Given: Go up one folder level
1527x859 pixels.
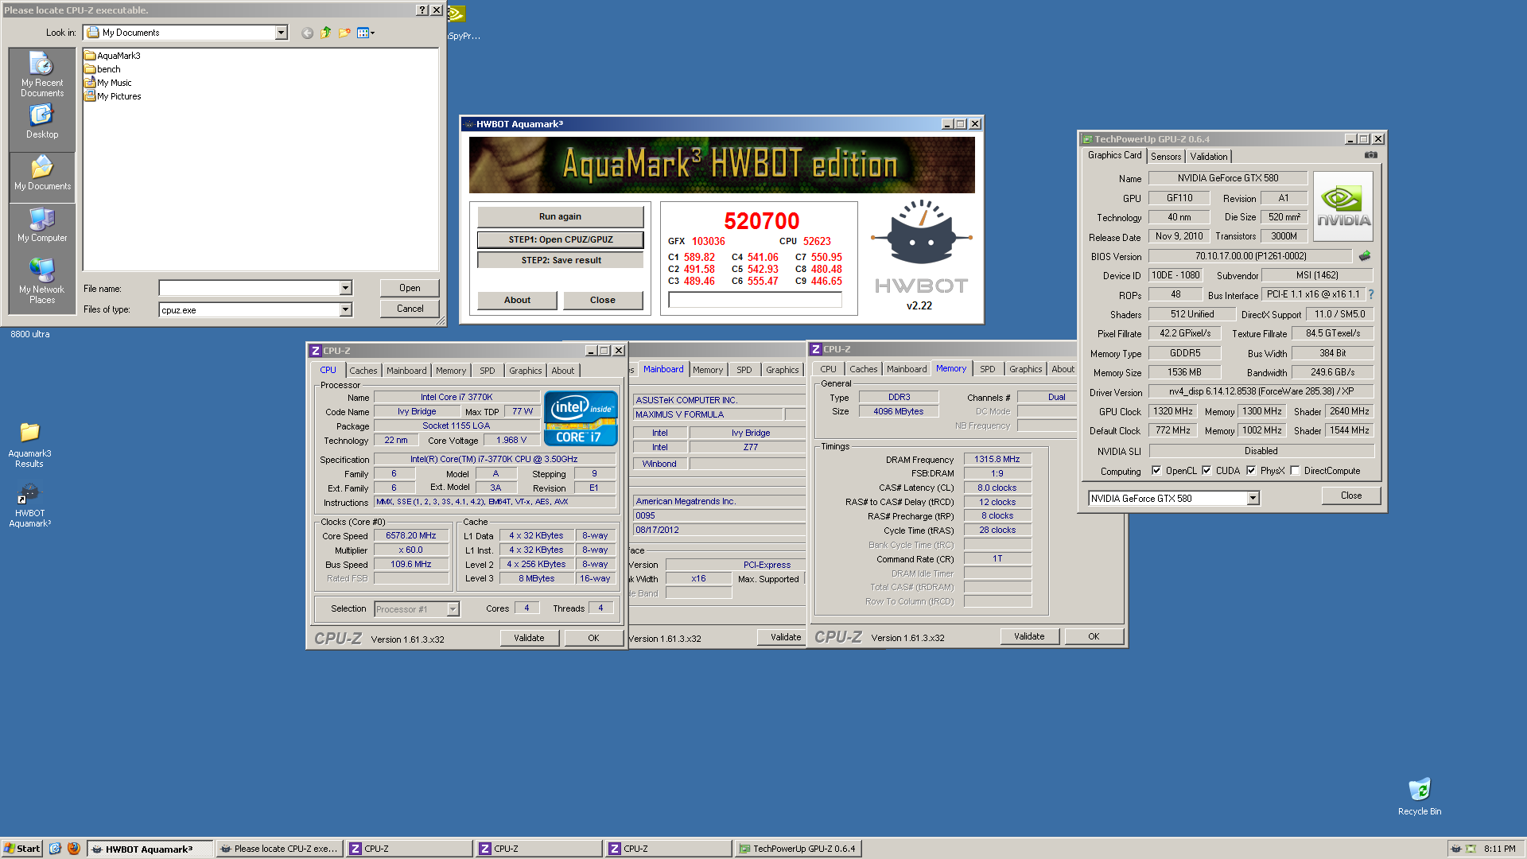Looking at the screenshot, I should 325,33.
